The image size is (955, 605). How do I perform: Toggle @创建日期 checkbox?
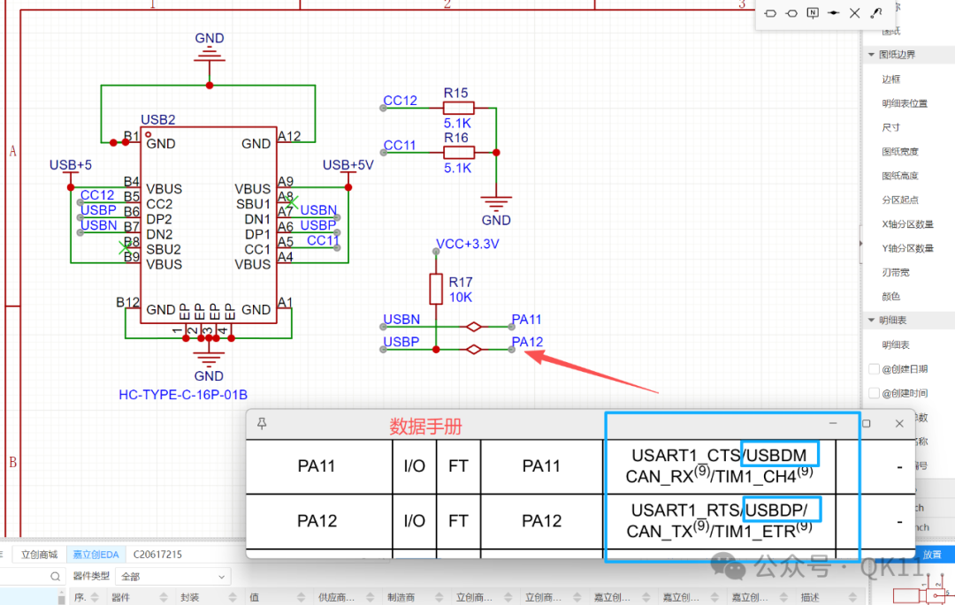tap(874, 369)
